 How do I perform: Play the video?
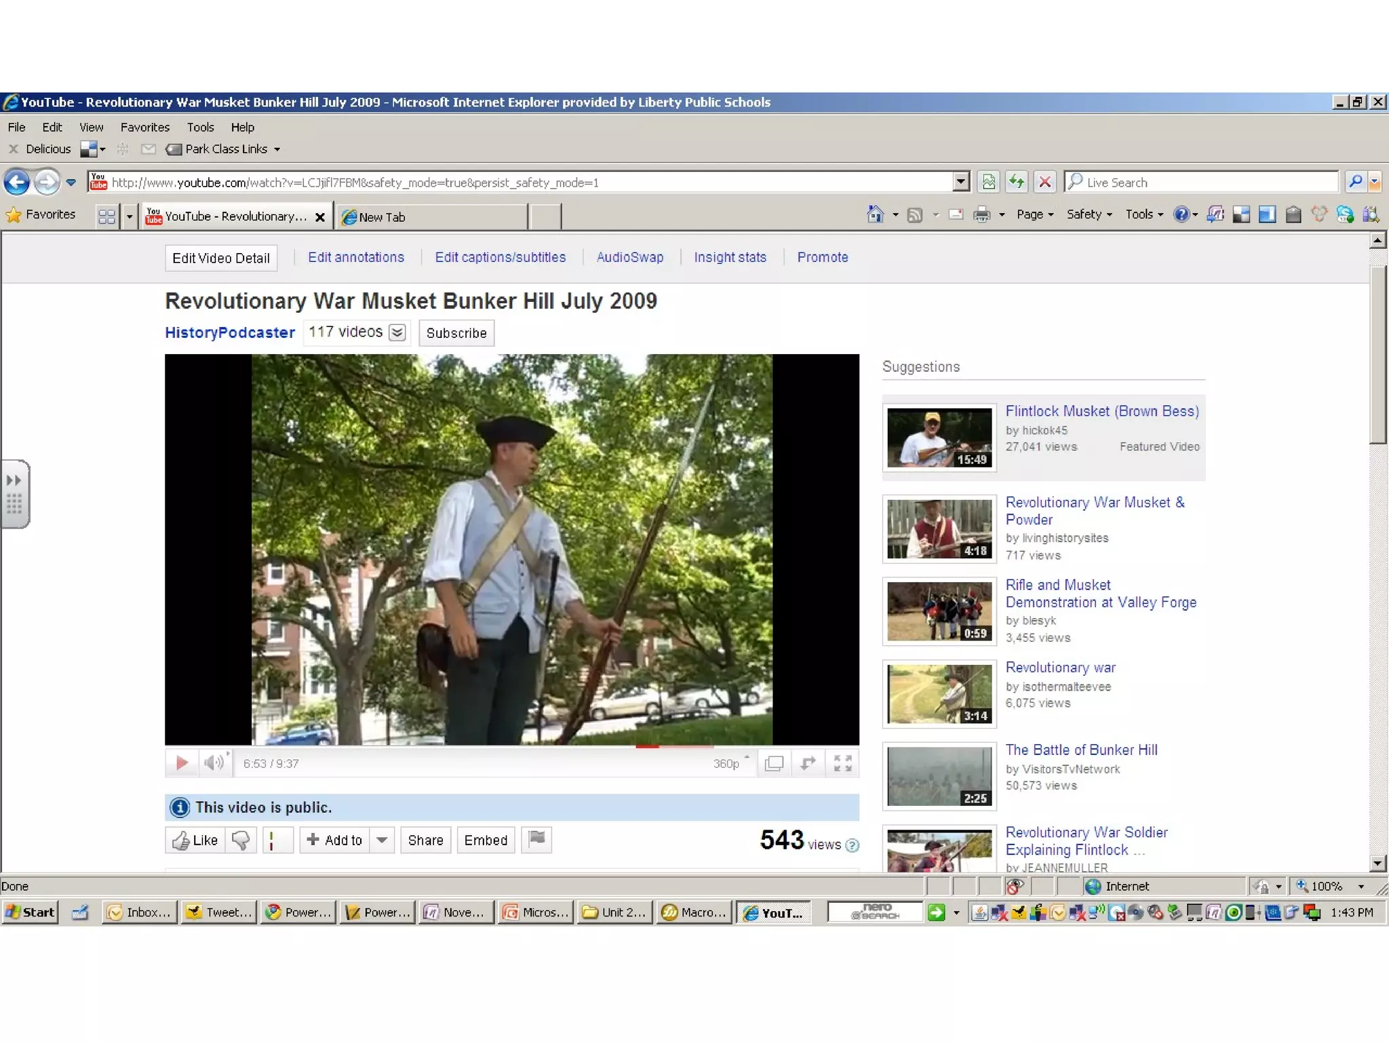[x=181, y=763]
